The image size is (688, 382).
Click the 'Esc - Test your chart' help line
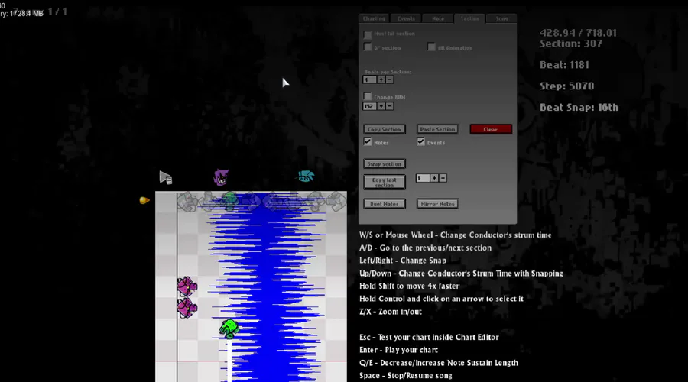tap(429, 337)
